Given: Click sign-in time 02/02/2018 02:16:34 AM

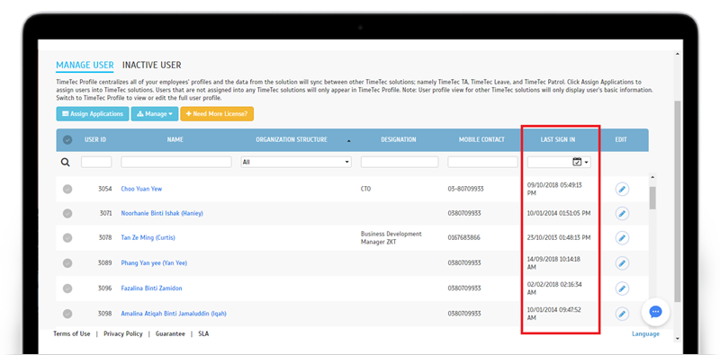Looking at the screenshot, I should click(554, 288).
